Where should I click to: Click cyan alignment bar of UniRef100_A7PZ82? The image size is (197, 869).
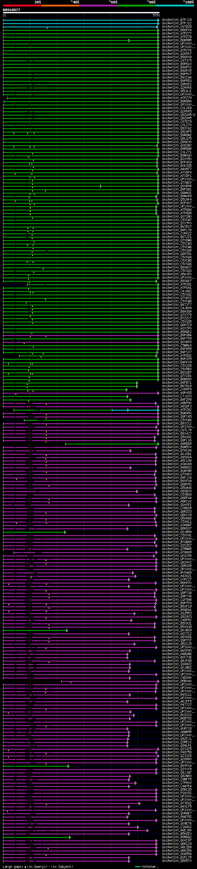(x=135, y=410)
